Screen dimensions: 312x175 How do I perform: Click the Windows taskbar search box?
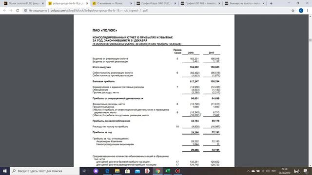pos(44,171)
